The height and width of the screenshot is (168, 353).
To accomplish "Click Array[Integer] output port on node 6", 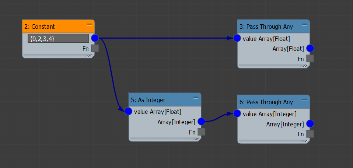I will [x=310, y=124].
